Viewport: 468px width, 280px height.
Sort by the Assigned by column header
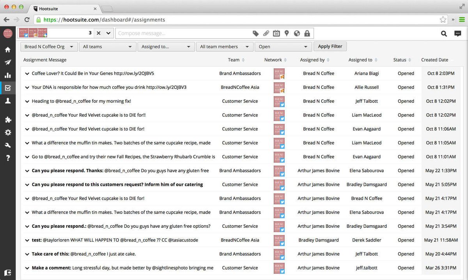pyautogui.click(x=315, y=60)
